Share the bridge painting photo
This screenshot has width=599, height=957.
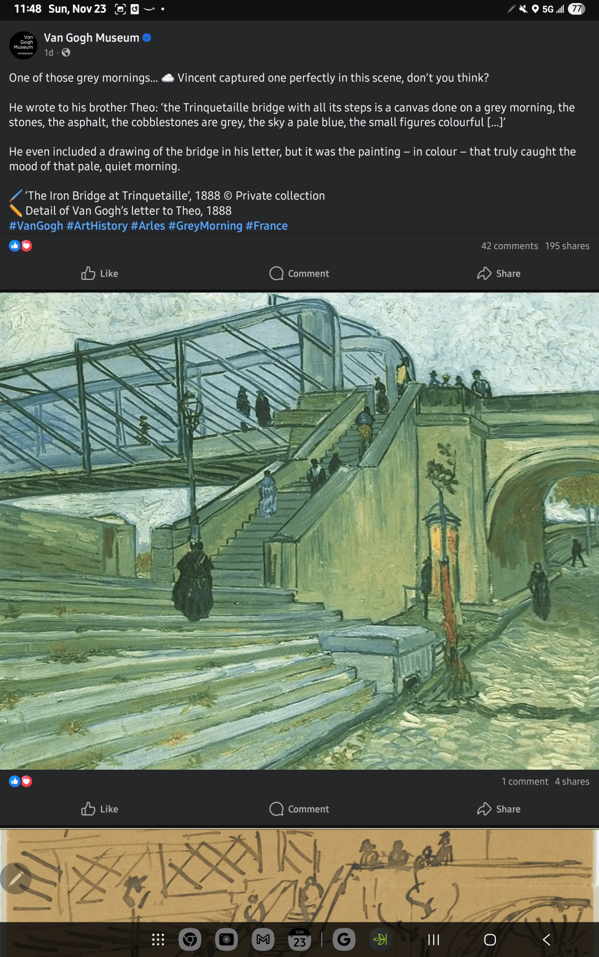point(499,809)
